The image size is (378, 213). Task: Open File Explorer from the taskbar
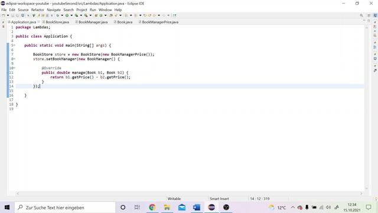point(167,208)
